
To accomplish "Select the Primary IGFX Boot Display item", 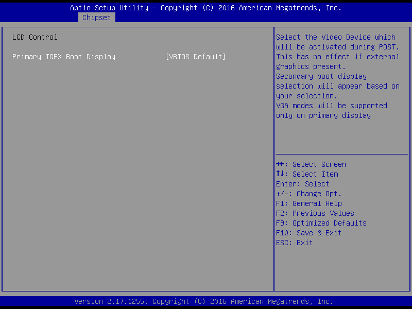I will pyautogui.click(x=64, y=57).
